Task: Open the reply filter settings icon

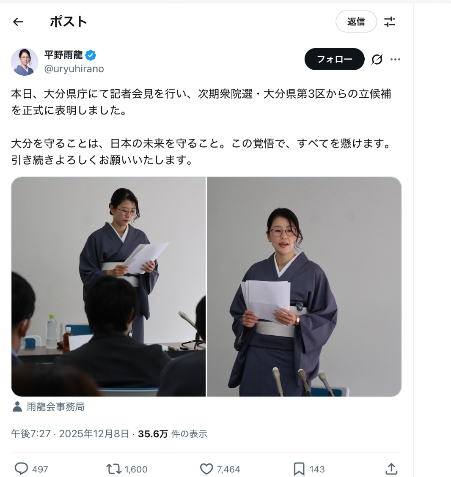Action: pos(389,22)
